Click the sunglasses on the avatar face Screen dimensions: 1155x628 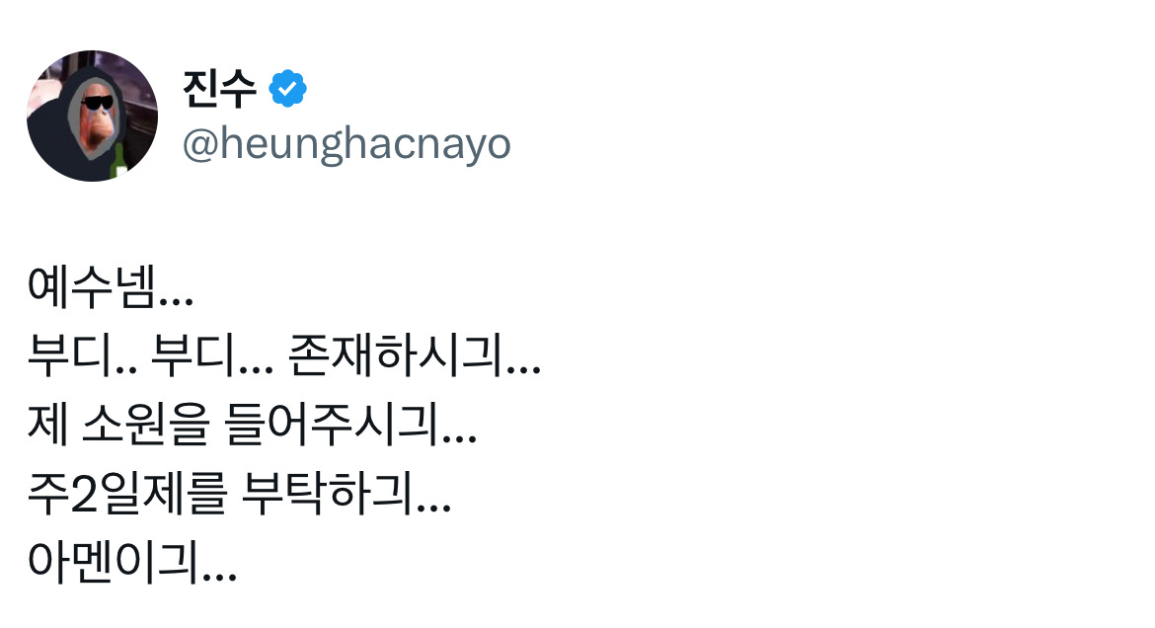(x=99, y=103)
